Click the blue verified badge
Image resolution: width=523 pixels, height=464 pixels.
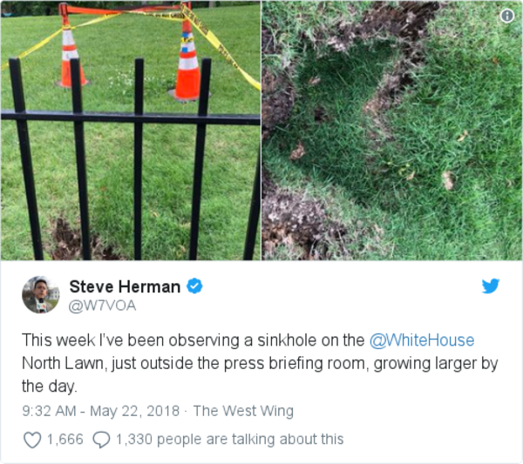[x=194, y=286]
